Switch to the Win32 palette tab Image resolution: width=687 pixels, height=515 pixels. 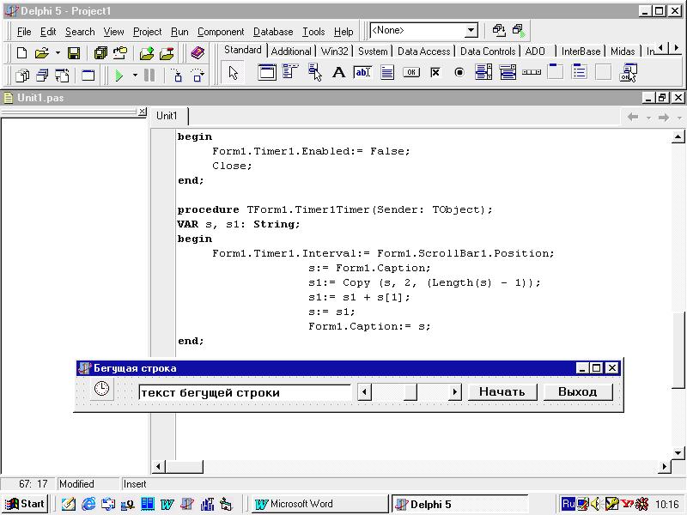(x=334, y=51)
